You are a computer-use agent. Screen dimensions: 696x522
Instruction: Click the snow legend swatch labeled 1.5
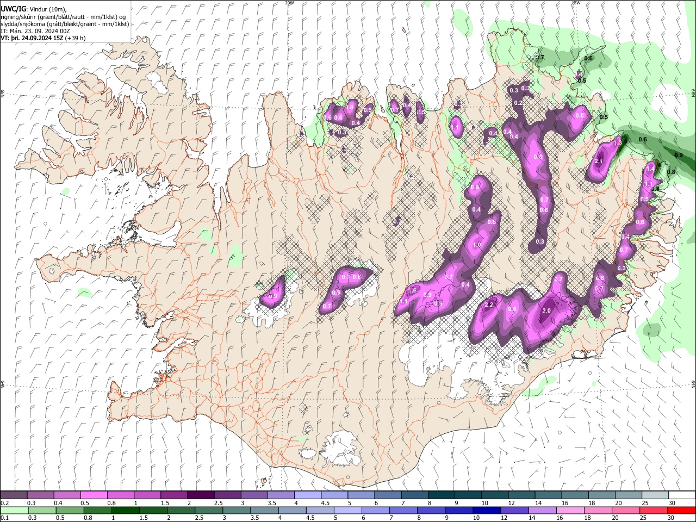tap(174, 495)
